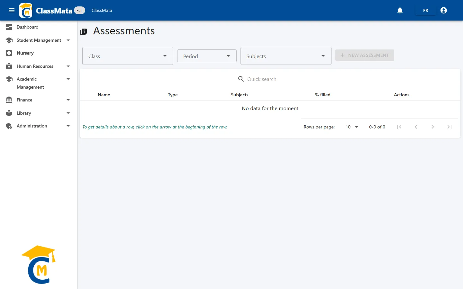Open the user account profile icon
Viewport: 463px width, 289px height.
[444, 10]
